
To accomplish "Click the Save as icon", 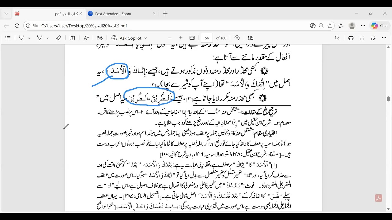I will point(373,38).
